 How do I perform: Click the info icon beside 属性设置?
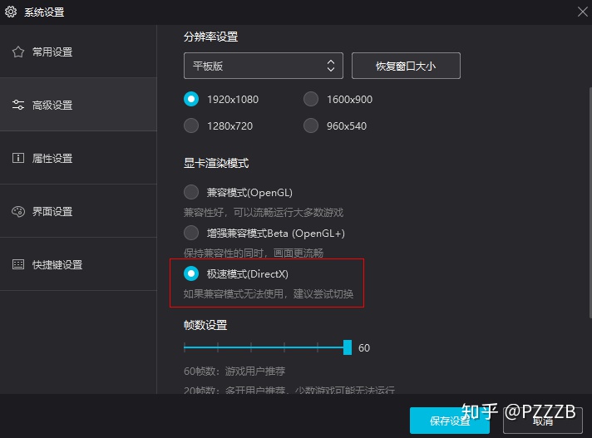click(x=18, y=158)
